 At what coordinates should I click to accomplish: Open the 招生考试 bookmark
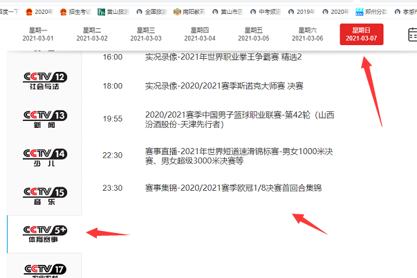(x=75, y=12)
